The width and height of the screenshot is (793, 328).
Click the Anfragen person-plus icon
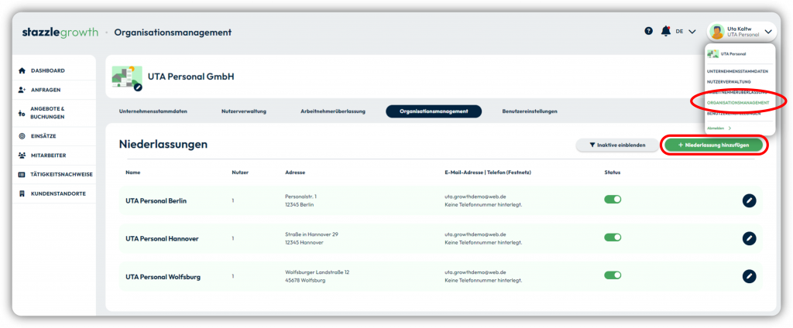(21, 90)
